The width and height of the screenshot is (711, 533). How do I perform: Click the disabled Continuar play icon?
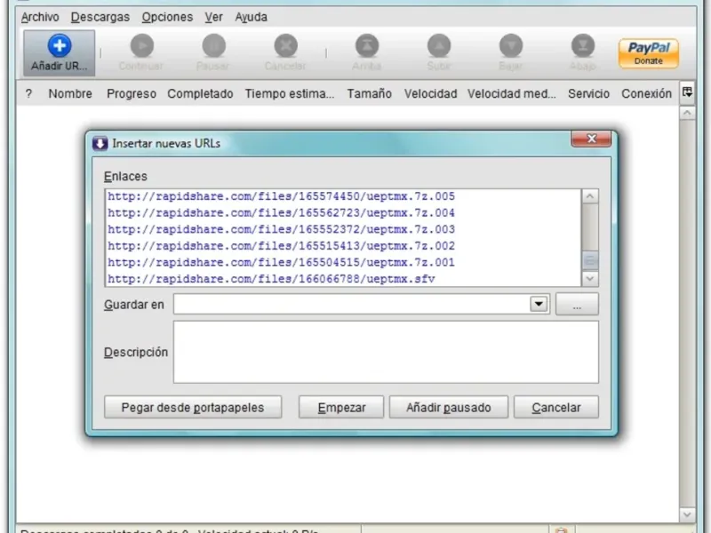point(142,46)
